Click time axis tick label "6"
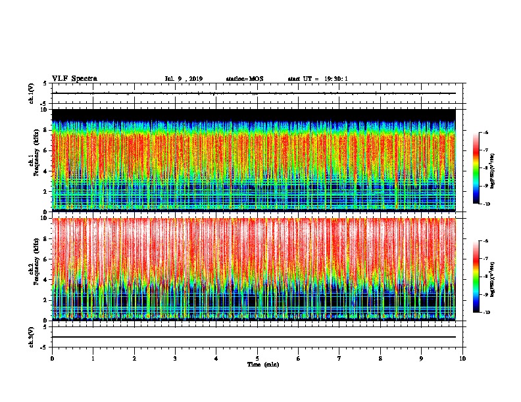The width and height of the screenshot is (521, 402). click(x=299, y=358)
